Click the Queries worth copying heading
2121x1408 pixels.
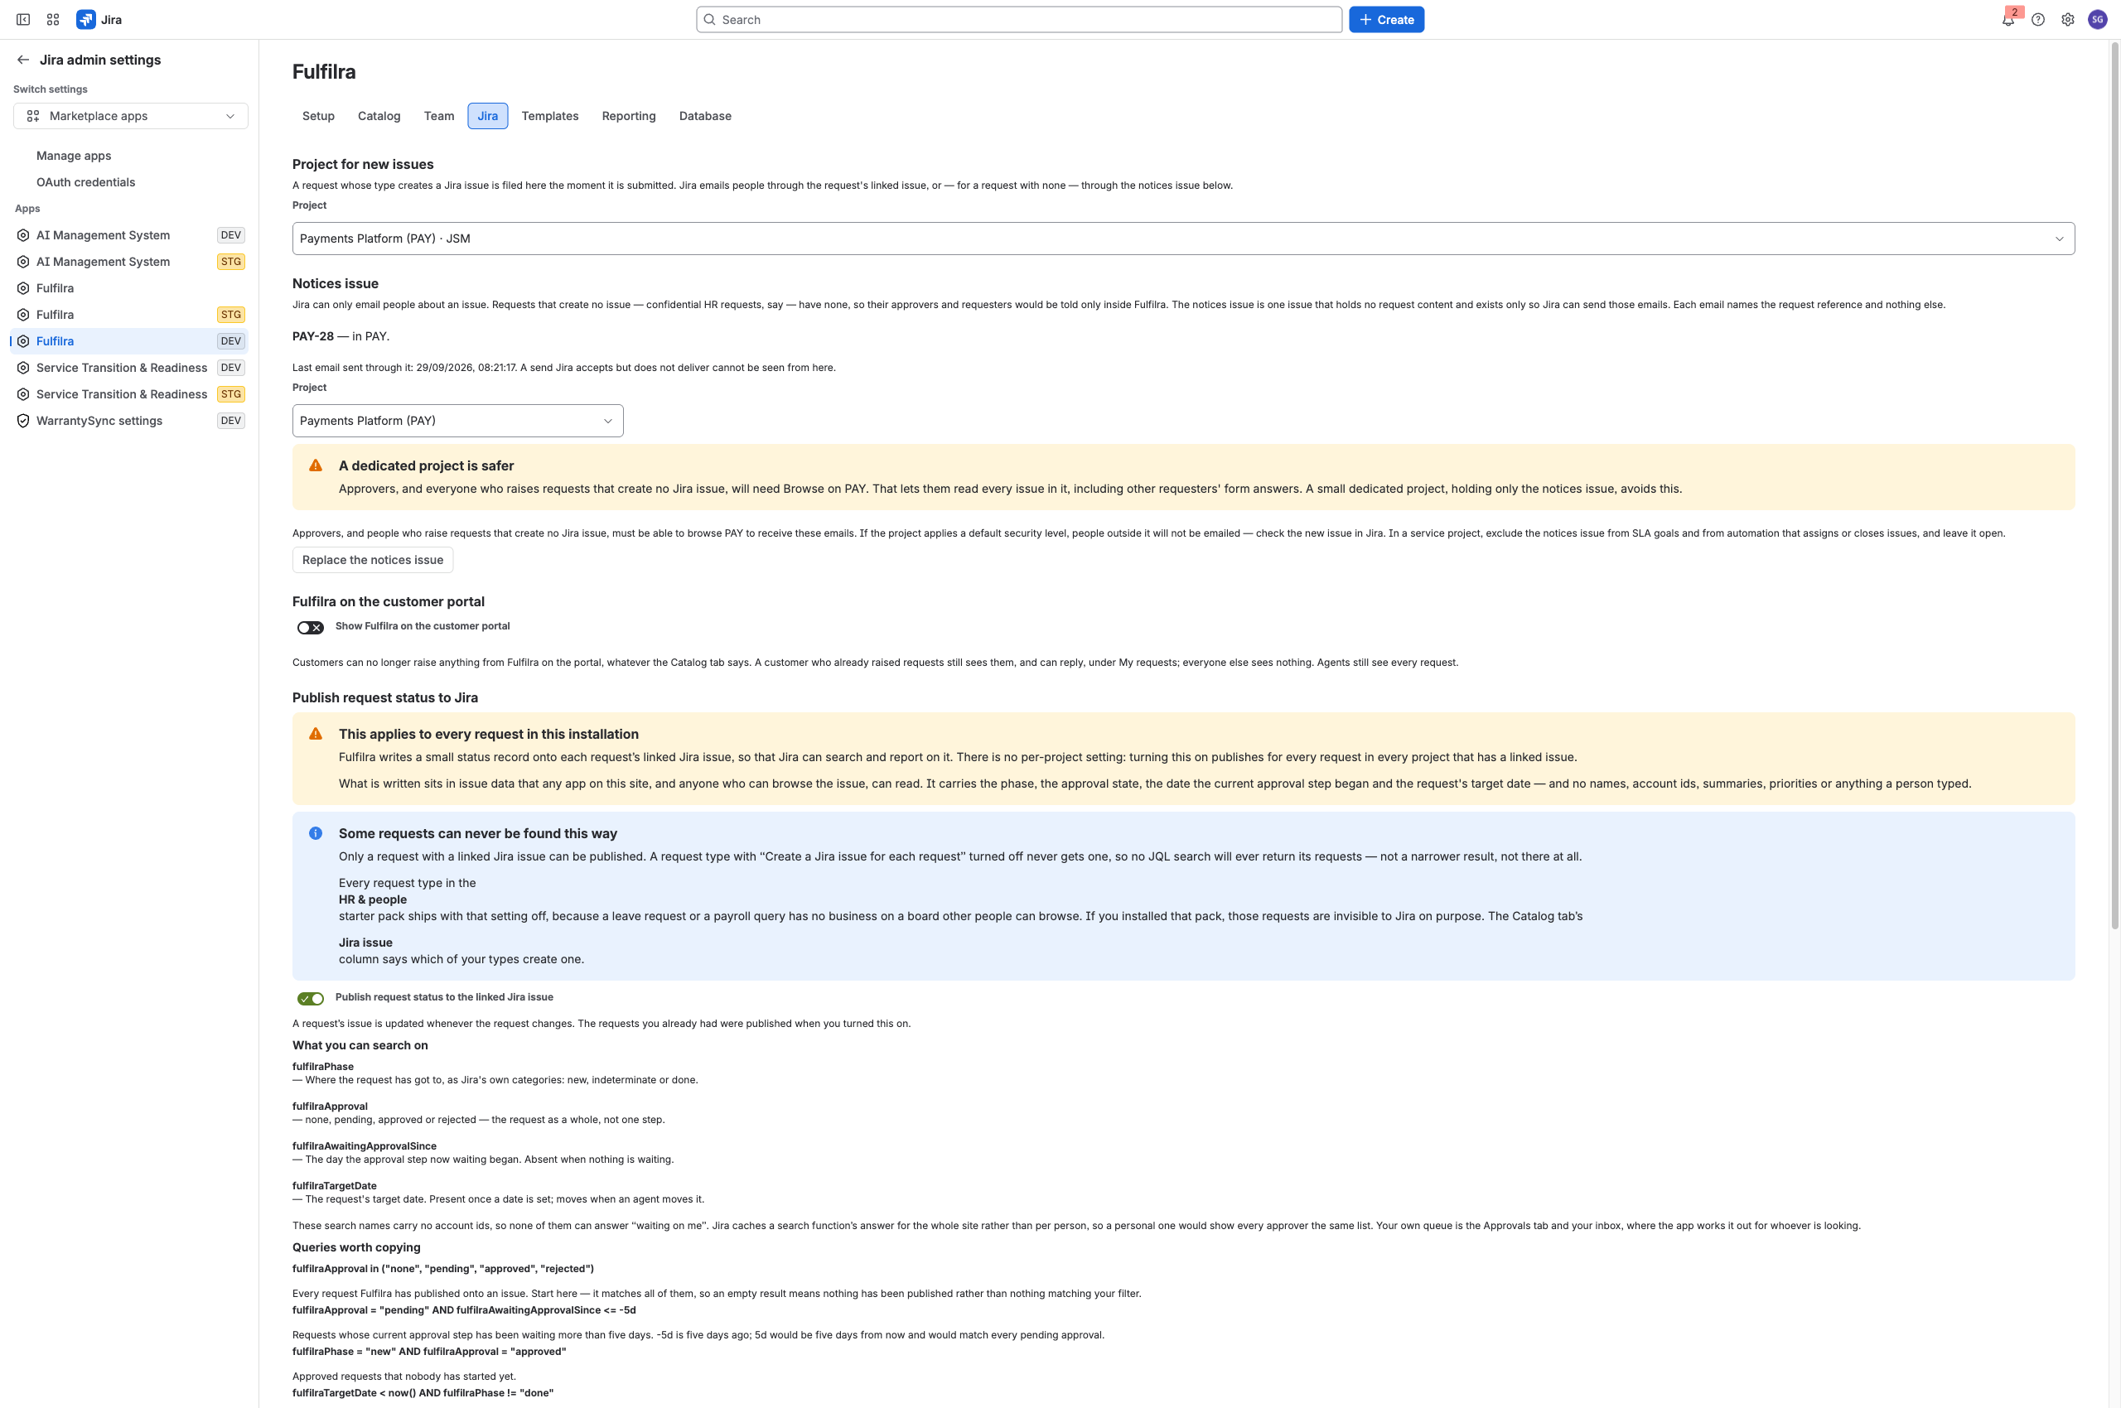pos(355,1248)
